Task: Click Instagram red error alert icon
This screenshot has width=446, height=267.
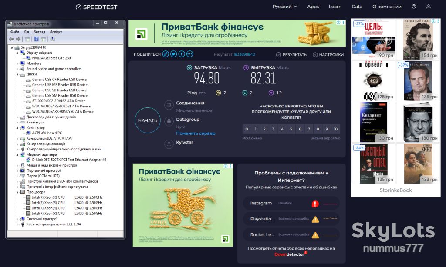Action: tap(315, 204)
